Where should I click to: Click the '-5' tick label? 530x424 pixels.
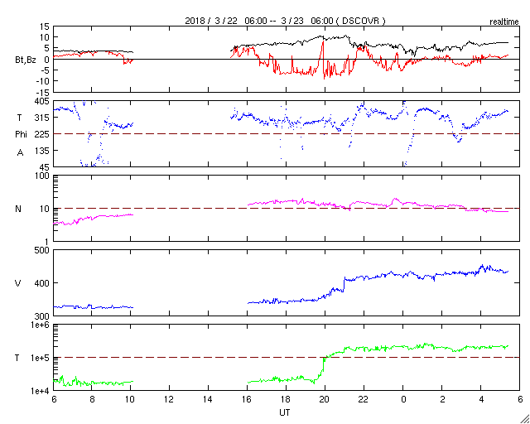[x=45, y=70]
